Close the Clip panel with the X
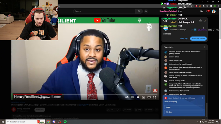Viewport: 221px width, 124px height. (205, 21)
